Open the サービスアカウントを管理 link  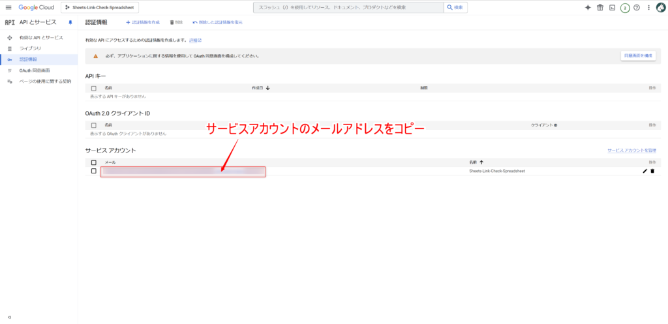[x=631, y=150]
